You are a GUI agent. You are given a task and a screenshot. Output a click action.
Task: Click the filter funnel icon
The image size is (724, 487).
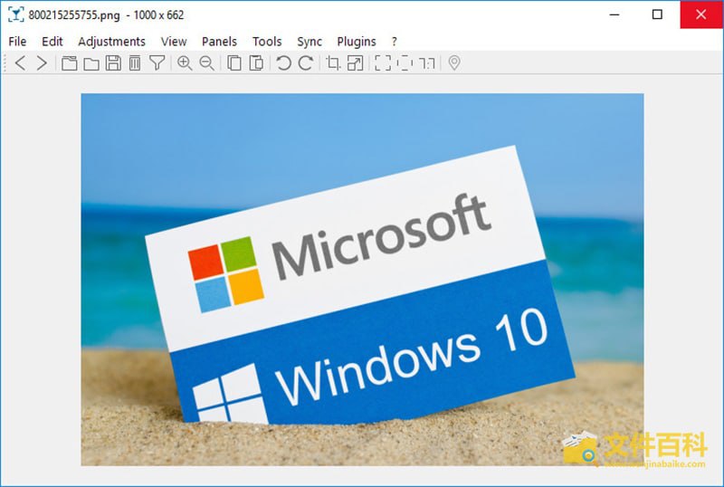pos(157,62)
